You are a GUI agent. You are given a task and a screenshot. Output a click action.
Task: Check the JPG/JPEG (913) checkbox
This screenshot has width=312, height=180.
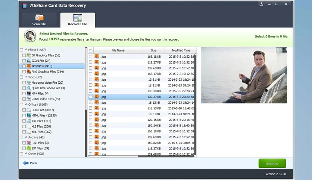(x=24, y=66)
